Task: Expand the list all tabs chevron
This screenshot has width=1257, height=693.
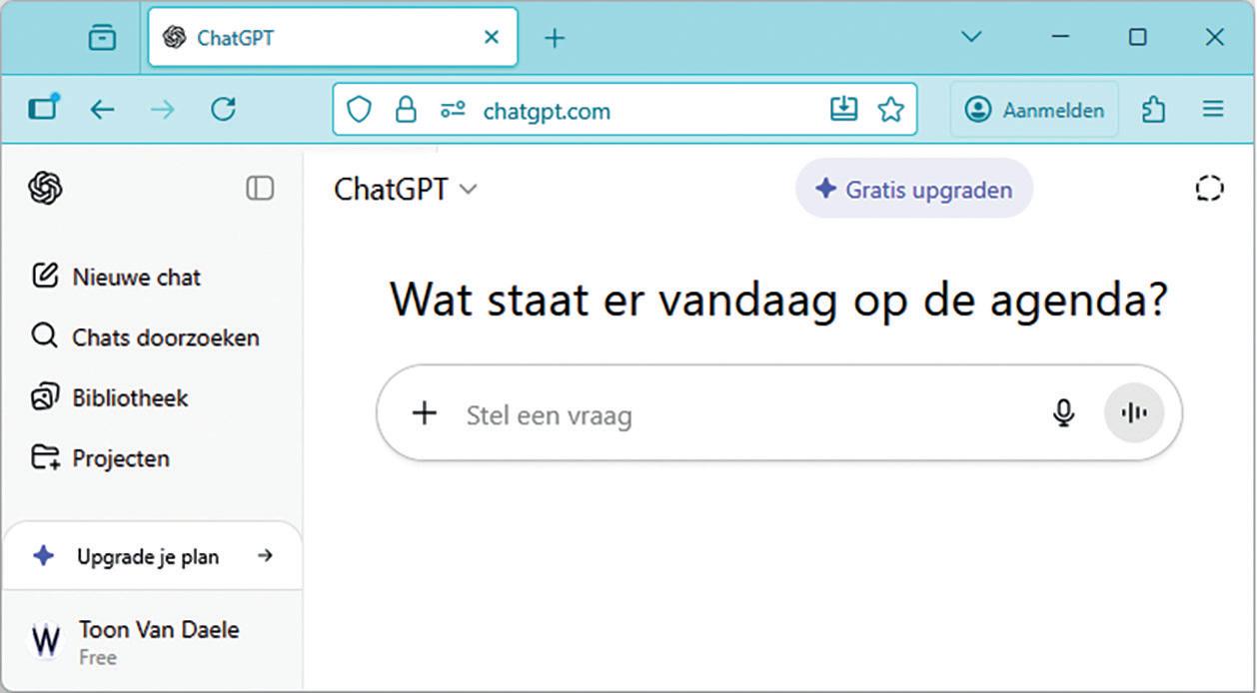Action: [x=970, y=37]
